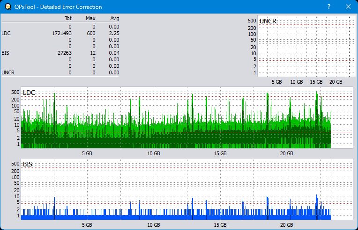Click the 5 GB axis label under LDC graph
Screen dimensions: 358x230
(87, 153)
